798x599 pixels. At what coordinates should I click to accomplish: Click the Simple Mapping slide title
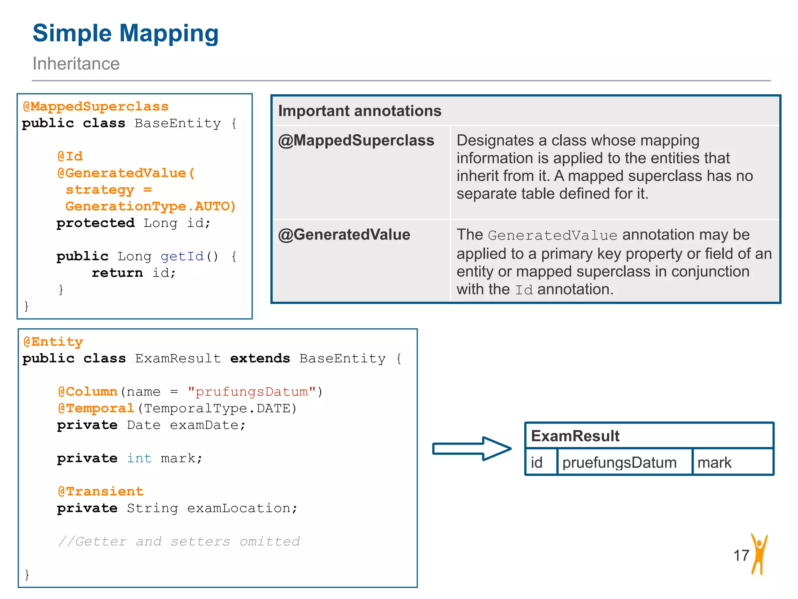click(125, 33)
